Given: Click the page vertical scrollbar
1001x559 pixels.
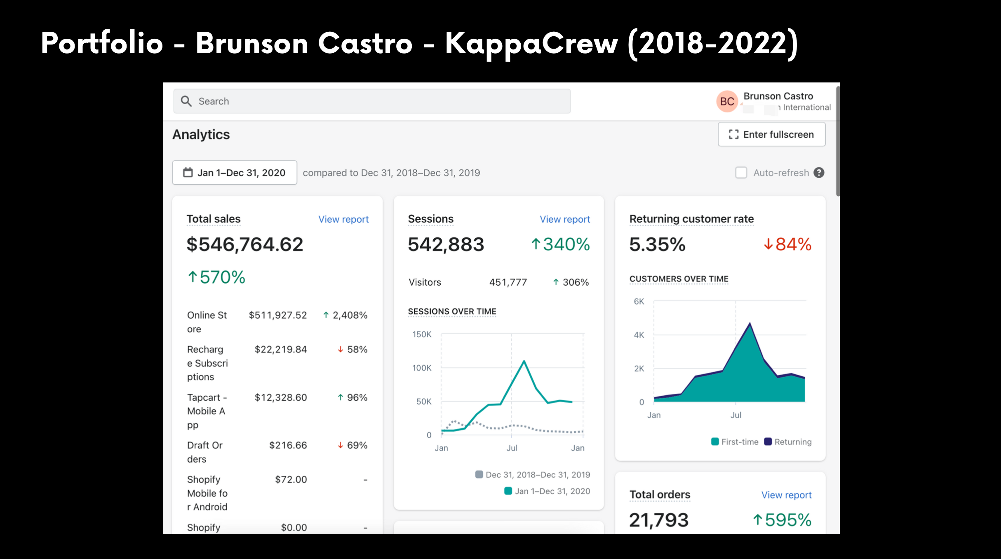Looking at the screenshot, I should [838, 141].
